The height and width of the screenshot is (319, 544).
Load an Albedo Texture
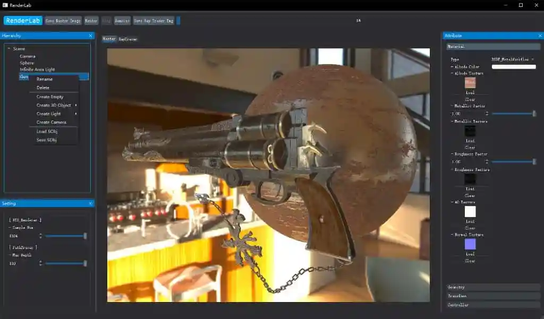[470, 92]
